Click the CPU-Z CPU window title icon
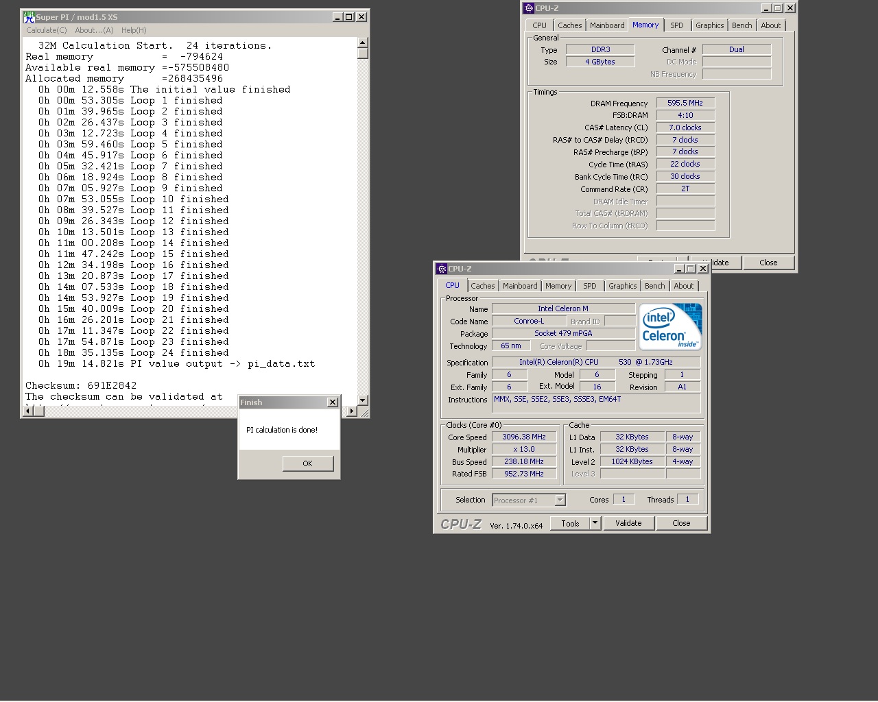This screenshot has width=878, height=702. click(442, 269)
